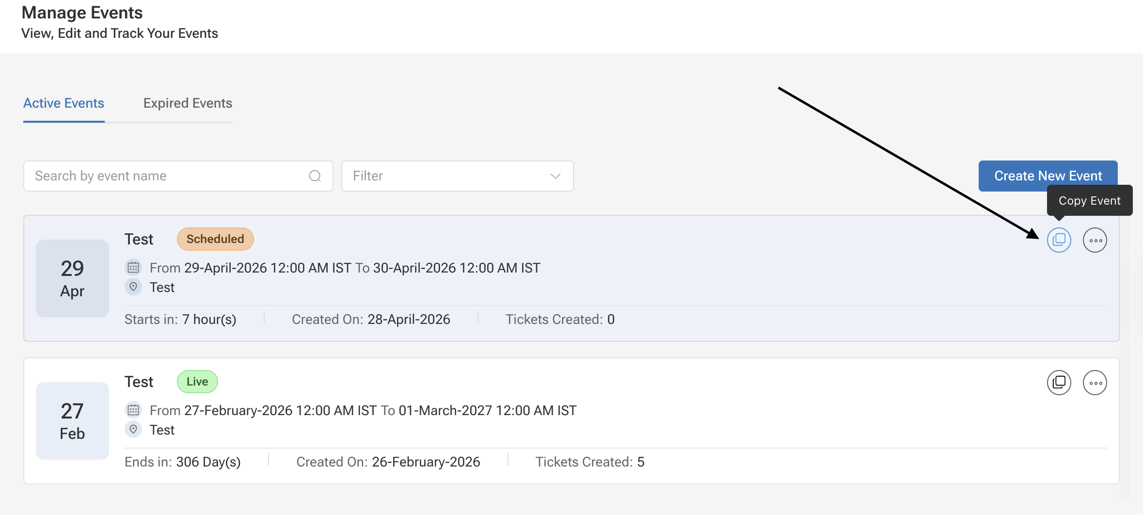Click 'Created On: 26-February-2026'
Screen dimensions: 1143x515
click(388, 462)
